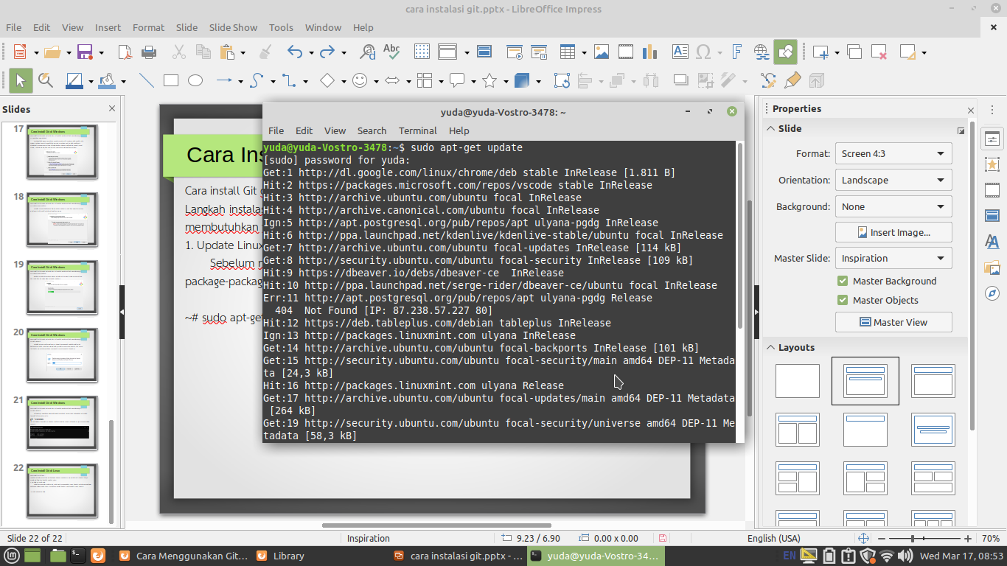The width and height of the screenshot is (1007, 566).
Task: Click the Insert Hyperlink globe icon
Action: [x=761, y=52]
